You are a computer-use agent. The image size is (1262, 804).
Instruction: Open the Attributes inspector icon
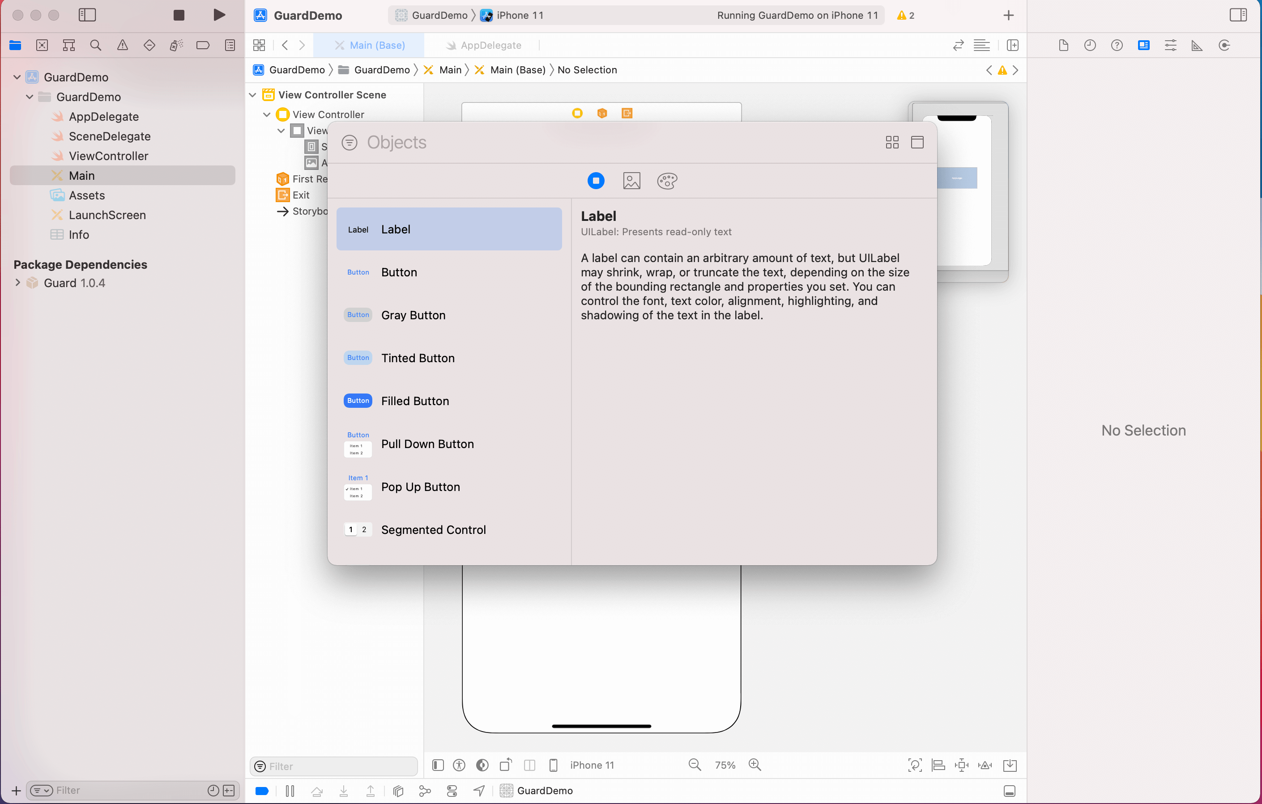pyautogui.click(x=1170, y=46)
